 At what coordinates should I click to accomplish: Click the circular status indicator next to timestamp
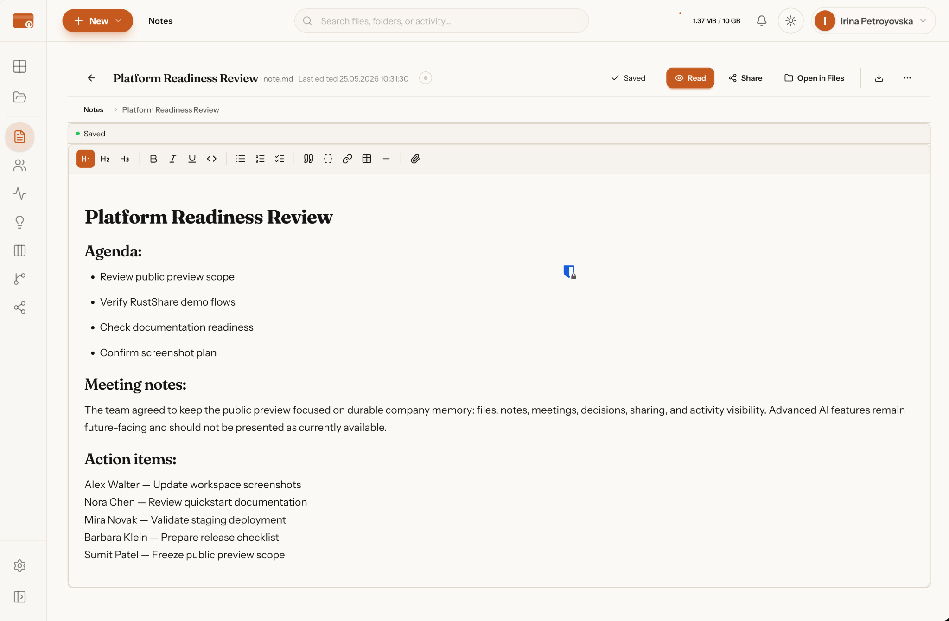point(425,78)
